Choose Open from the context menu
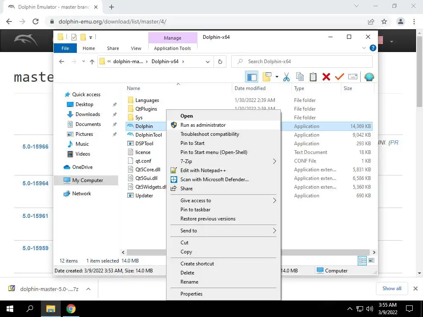This screenshot has height=317, width=423. pos(224,116)
